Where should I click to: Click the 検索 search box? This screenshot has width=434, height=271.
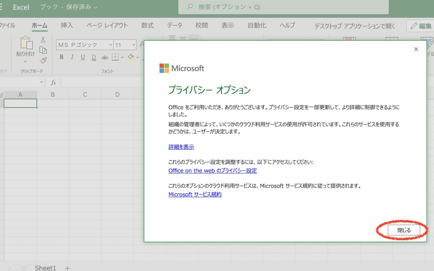tap(284, 7)
